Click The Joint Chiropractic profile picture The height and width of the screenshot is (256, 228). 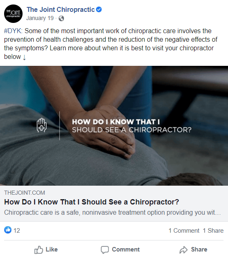tap(13, 14)
